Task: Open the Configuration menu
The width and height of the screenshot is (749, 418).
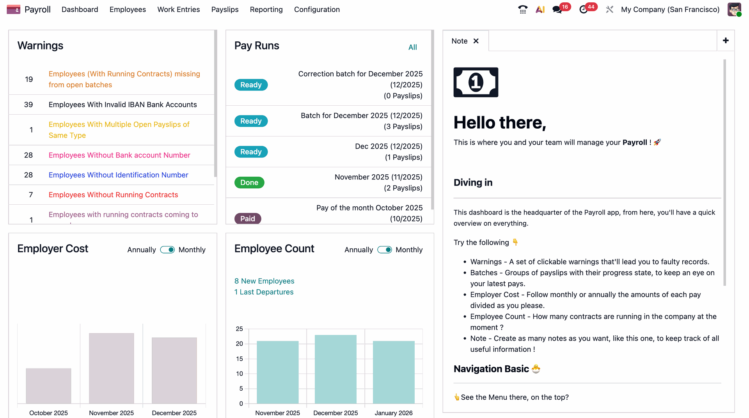Action: coord(317,9)
